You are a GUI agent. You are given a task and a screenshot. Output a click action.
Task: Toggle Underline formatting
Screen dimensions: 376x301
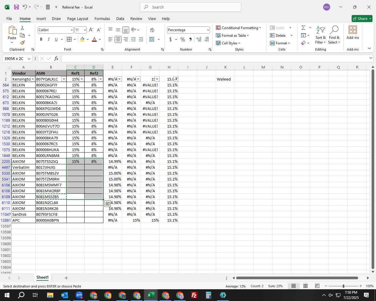[x=56, y=39]
